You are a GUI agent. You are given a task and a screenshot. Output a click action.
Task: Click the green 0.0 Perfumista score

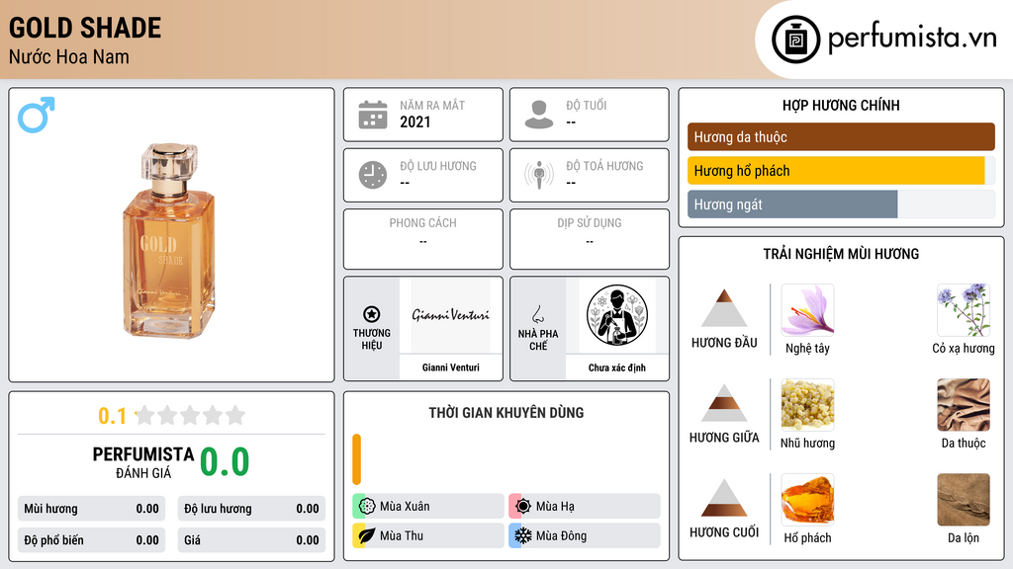point(225,462)
